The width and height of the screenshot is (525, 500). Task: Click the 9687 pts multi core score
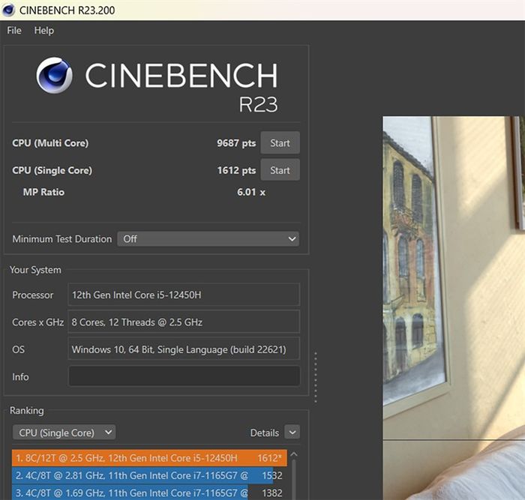coord(236,143)
